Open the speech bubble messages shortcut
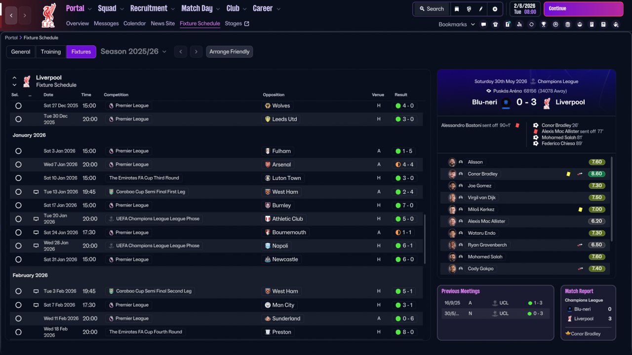Viewport: 632px width, 355px height. click(x=483, y=24)
